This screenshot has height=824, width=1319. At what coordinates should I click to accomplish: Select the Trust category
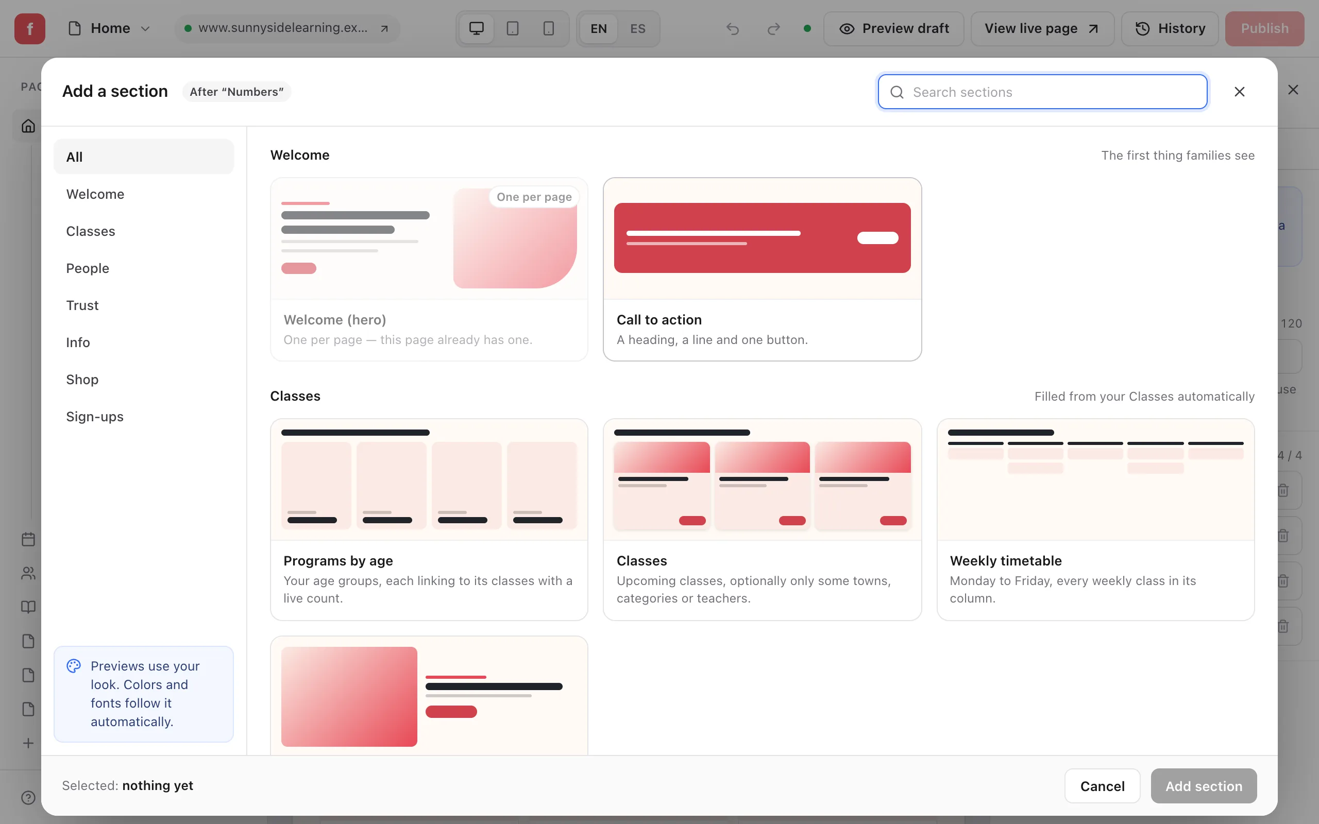[x=143, y=305]
